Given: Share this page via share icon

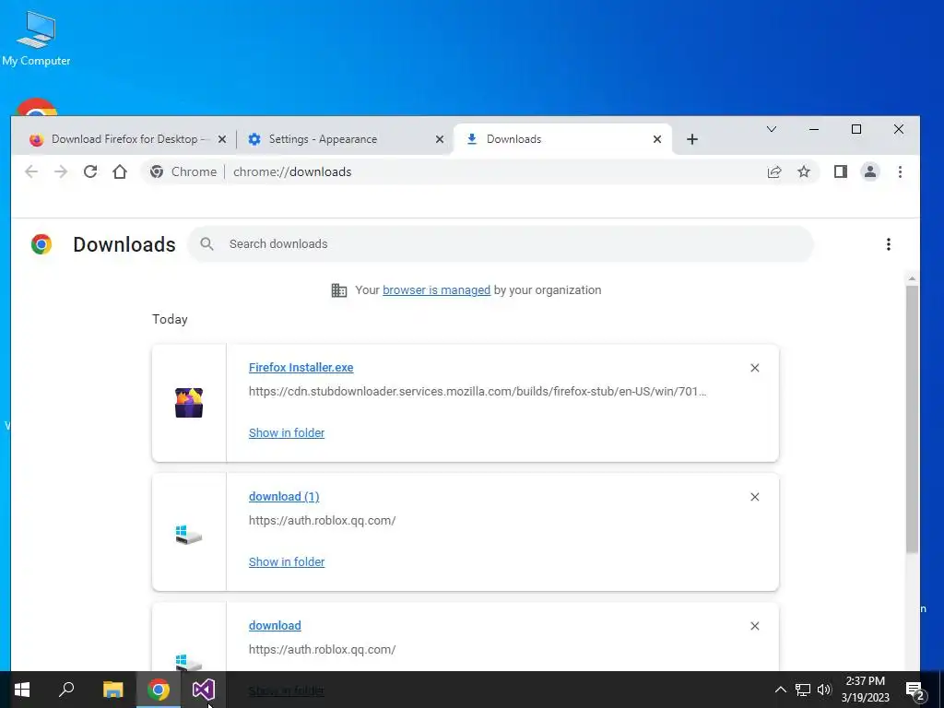Looking at the screenshot, I should (x=774, y=171).
